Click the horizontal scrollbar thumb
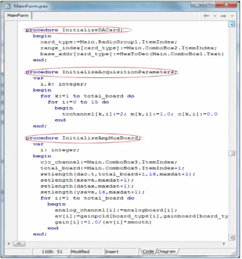 pos(19,244)
